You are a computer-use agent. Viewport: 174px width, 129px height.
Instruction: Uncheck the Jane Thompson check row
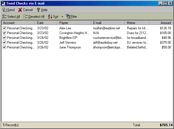click(4, 47)
